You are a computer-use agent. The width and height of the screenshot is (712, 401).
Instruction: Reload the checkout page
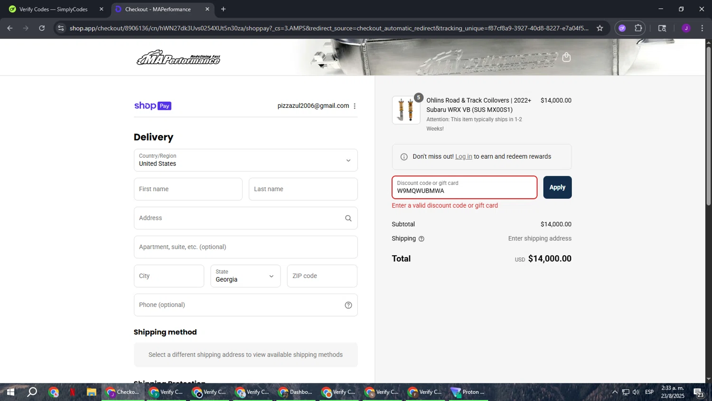click(x=42, y=28)
